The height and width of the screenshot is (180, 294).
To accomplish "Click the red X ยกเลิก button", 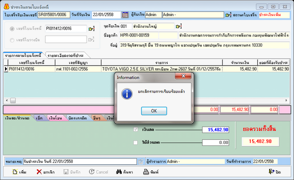I will point(45,172).
